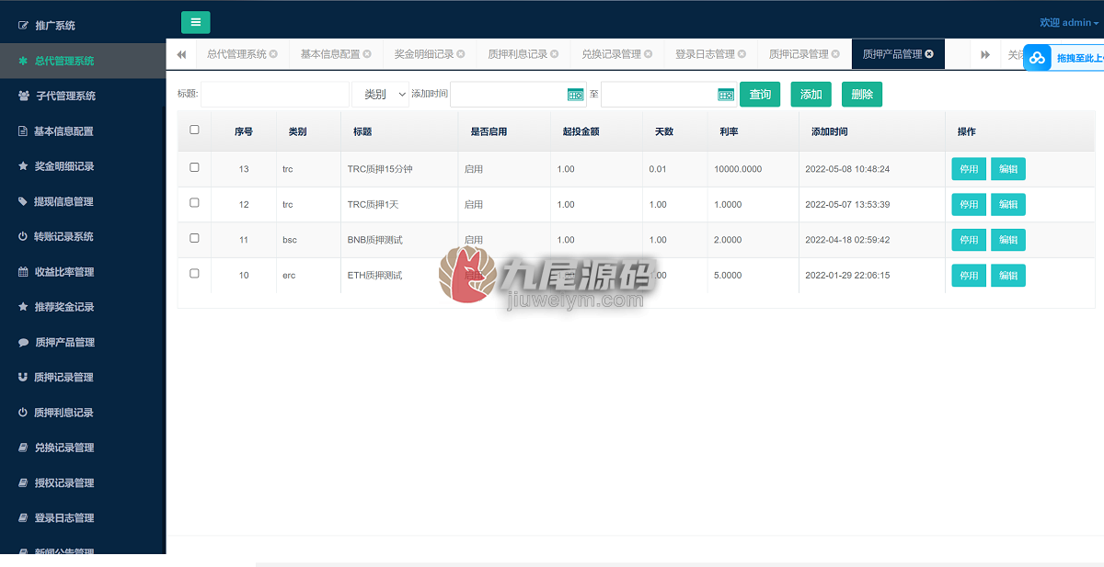The height and width of the screenshot is (567, 1104).
Task: Close the 基本信息配置 tab
Action: [x=367, y=54]
